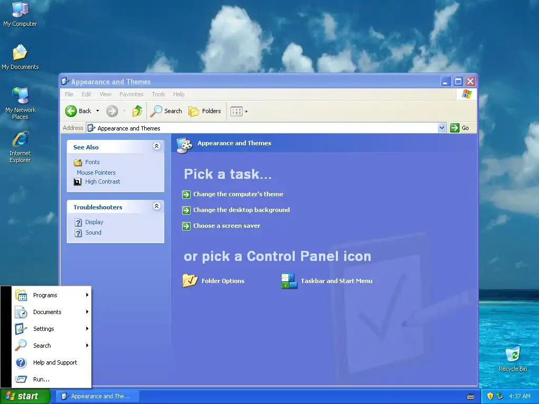Click the Taskbar and Start Menu label
Image resolution: width=539 pixels, height=404 pixels.
336,281
